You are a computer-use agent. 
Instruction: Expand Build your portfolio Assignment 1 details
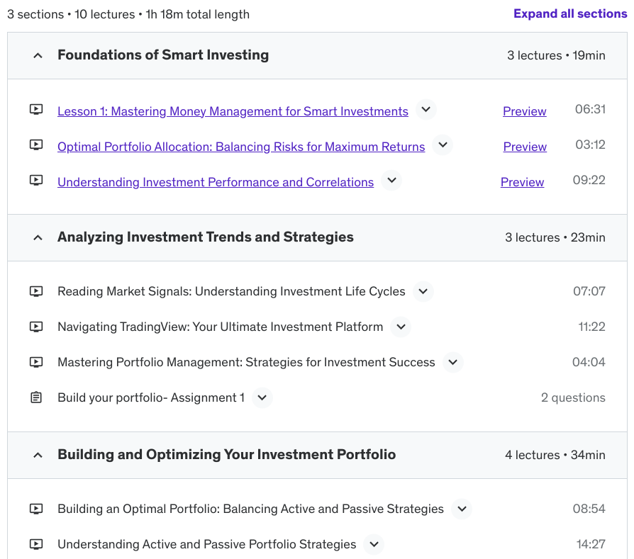point(262,397)
